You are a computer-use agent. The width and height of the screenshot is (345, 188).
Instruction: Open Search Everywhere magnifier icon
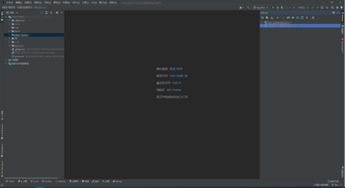tap(332, 7)
